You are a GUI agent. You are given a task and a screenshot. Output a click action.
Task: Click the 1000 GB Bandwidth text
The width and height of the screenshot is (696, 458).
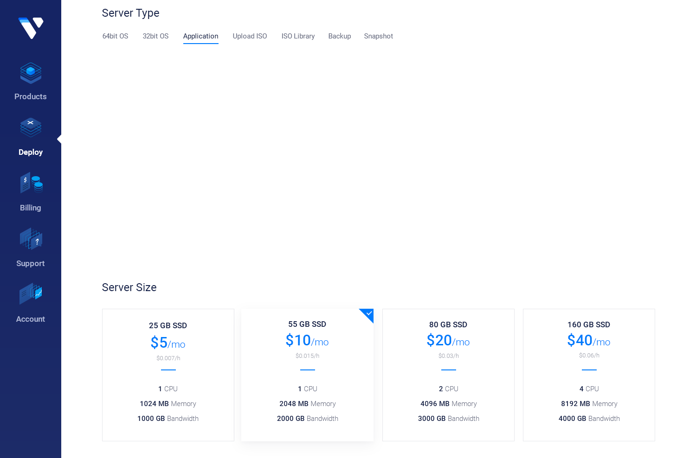(x=168, y=419)
